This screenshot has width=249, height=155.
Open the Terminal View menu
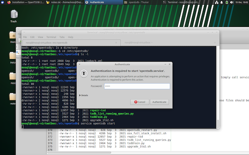point(40,37)
